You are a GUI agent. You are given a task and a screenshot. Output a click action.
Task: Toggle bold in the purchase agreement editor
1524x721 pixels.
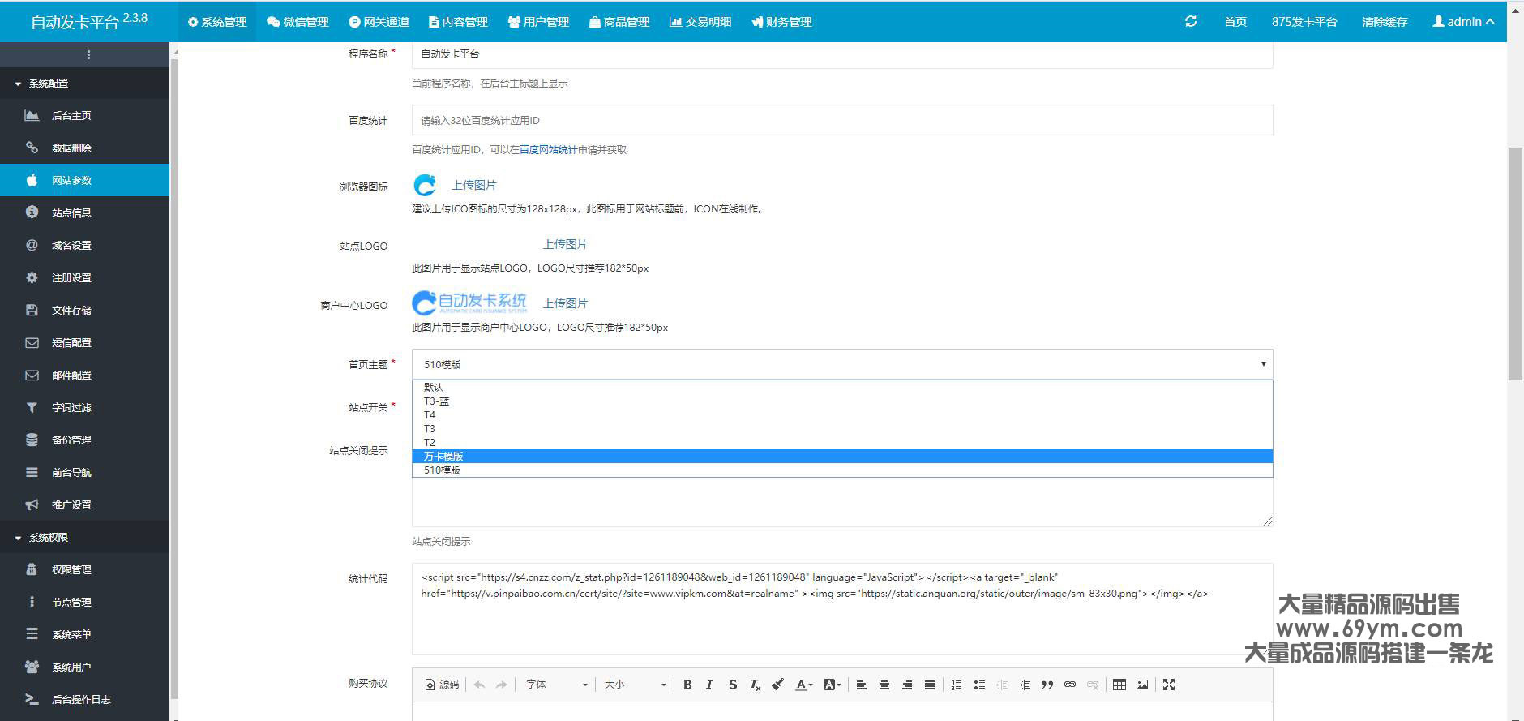click(x=687, y=685)
